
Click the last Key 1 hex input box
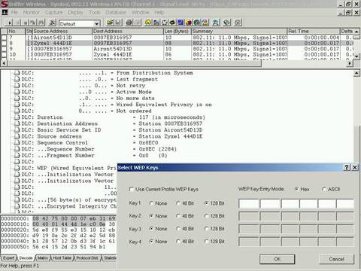pyautogui.click(x=345, y=203)
